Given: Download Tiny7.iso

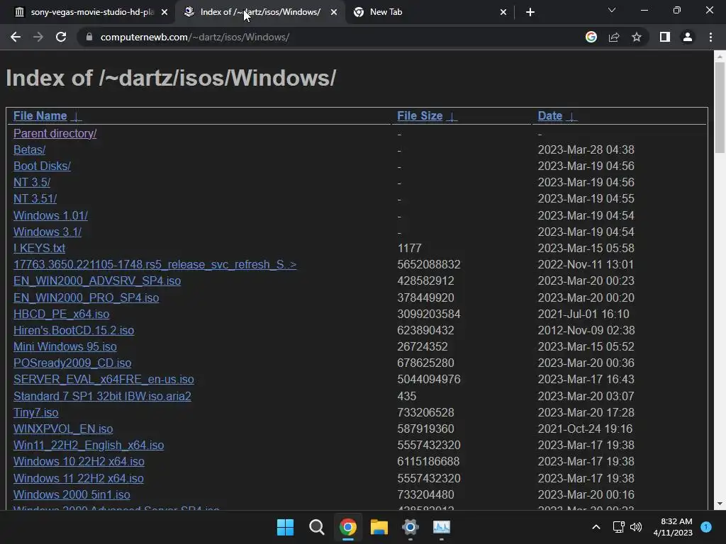Looking at the screenshot, I should tap(36, 413).
